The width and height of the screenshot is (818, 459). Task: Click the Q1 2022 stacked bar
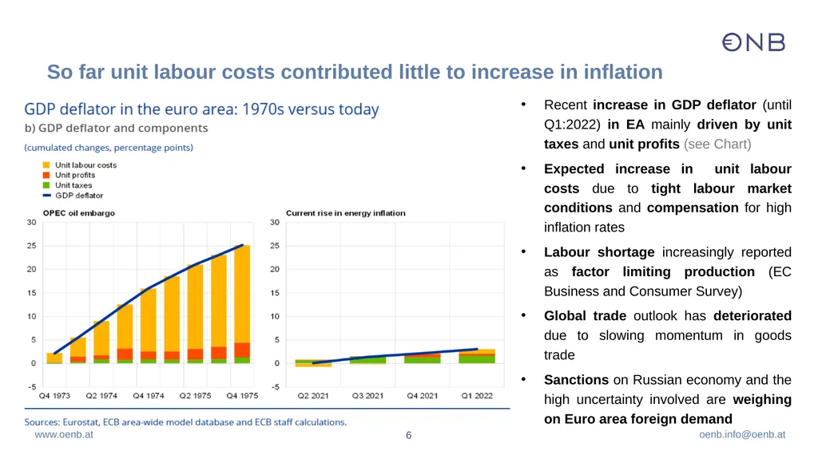pos(477,356)
